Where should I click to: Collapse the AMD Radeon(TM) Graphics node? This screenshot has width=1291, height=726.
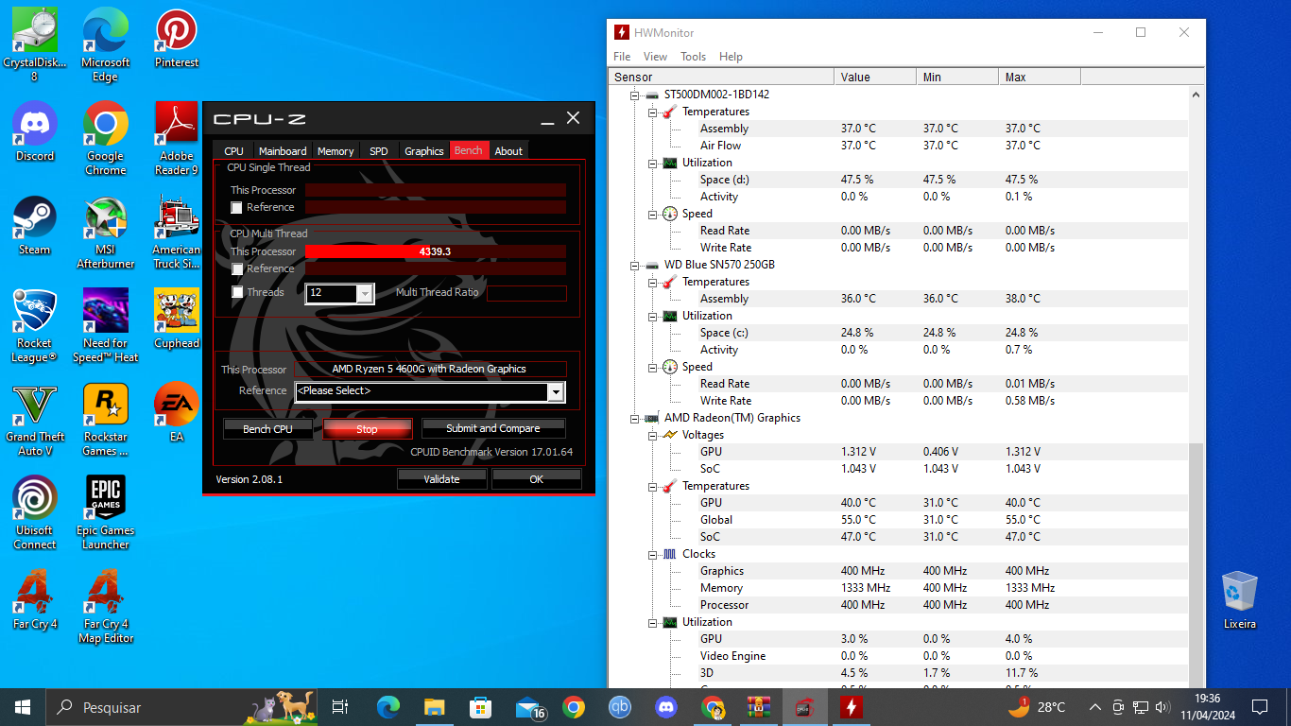click(x=635, y=418)
